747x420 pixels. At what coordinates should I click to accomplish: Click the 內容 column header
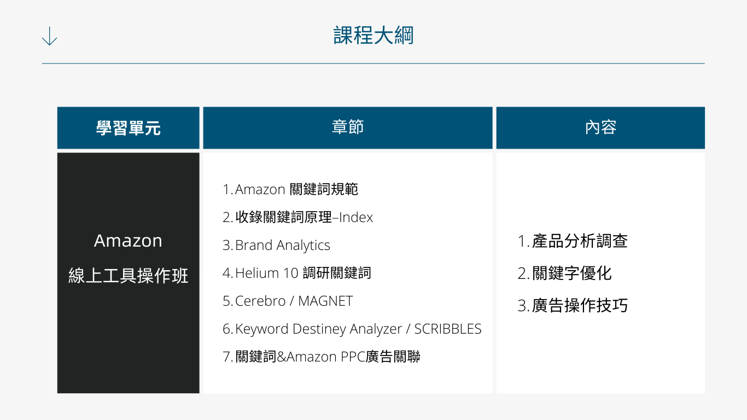tap(600, 128)
